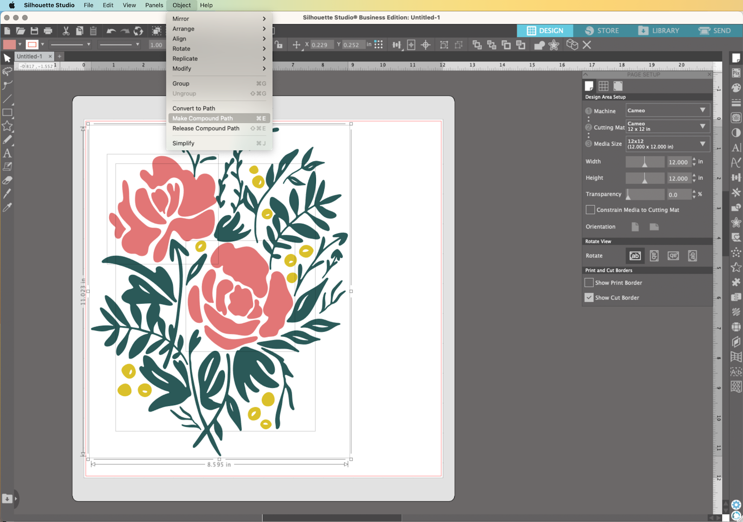Select the third Rotate view option
The width and height of the screenshot is (743, 522).
[673, 256]
